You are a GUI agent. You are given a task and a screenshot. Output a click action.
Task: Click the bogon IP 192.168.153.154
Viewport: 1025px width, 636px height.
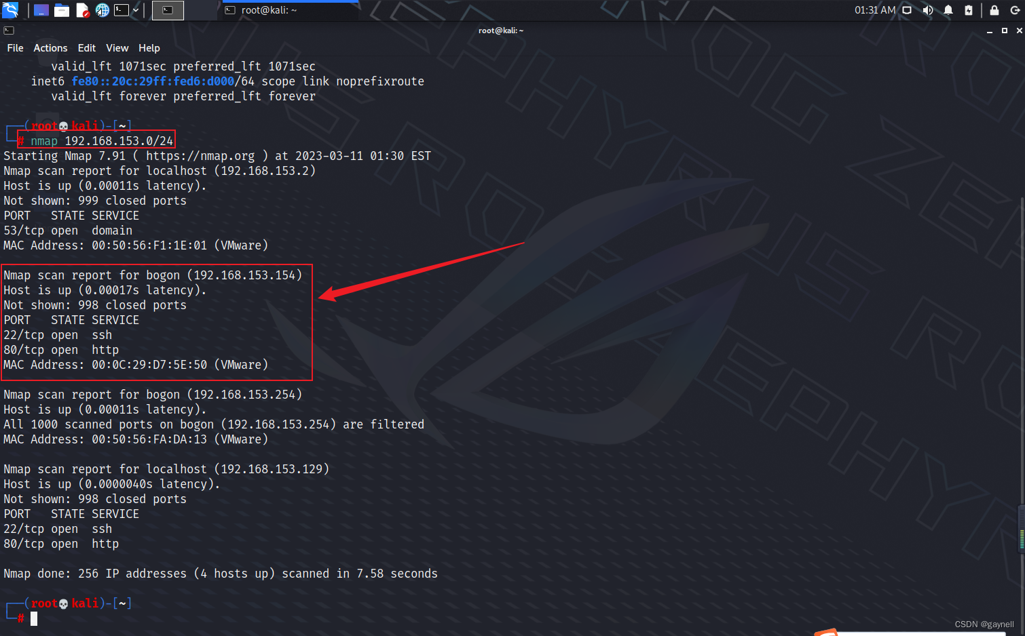pyautogui.click(x=244, y=275)
